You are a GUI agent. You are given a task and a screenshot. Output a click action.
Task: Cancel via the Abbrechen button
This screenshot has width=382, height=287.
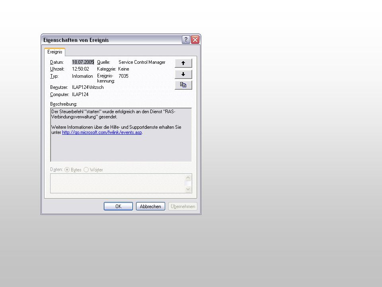[150, 206]
